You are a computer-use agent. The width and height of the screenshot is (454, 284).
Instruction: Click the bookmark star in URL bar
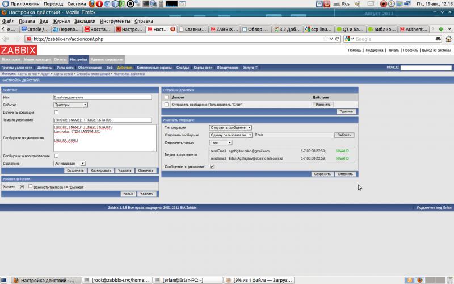pos(325,39)
